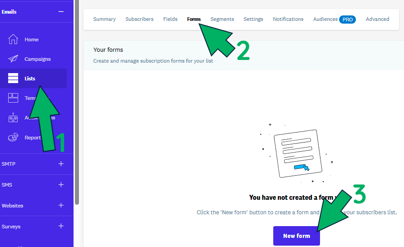Go to the Segments tab
404x247 pixels.
pos(222,19)
